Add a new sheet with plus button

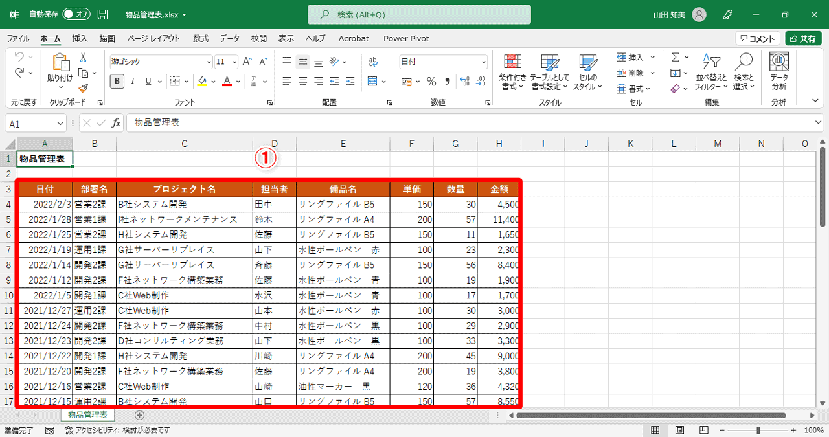pyautogui.click(x=139, y=415)
